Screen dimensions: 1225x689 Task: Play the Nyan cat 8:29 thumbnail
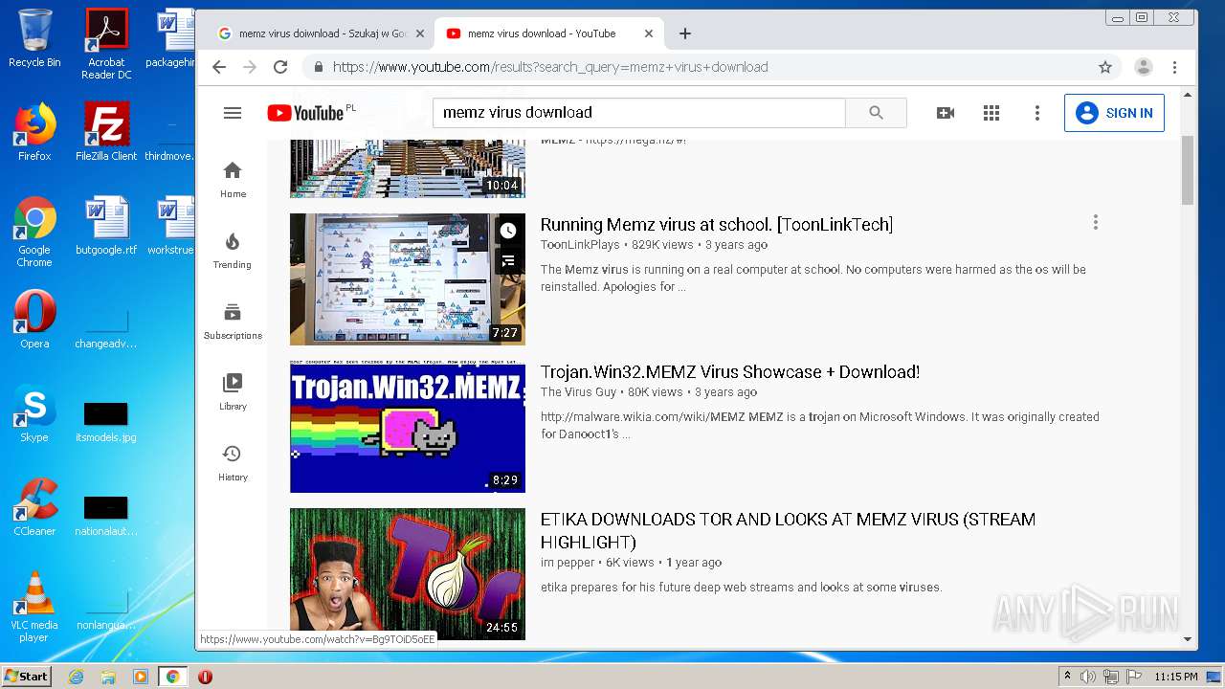pos(408,427)
